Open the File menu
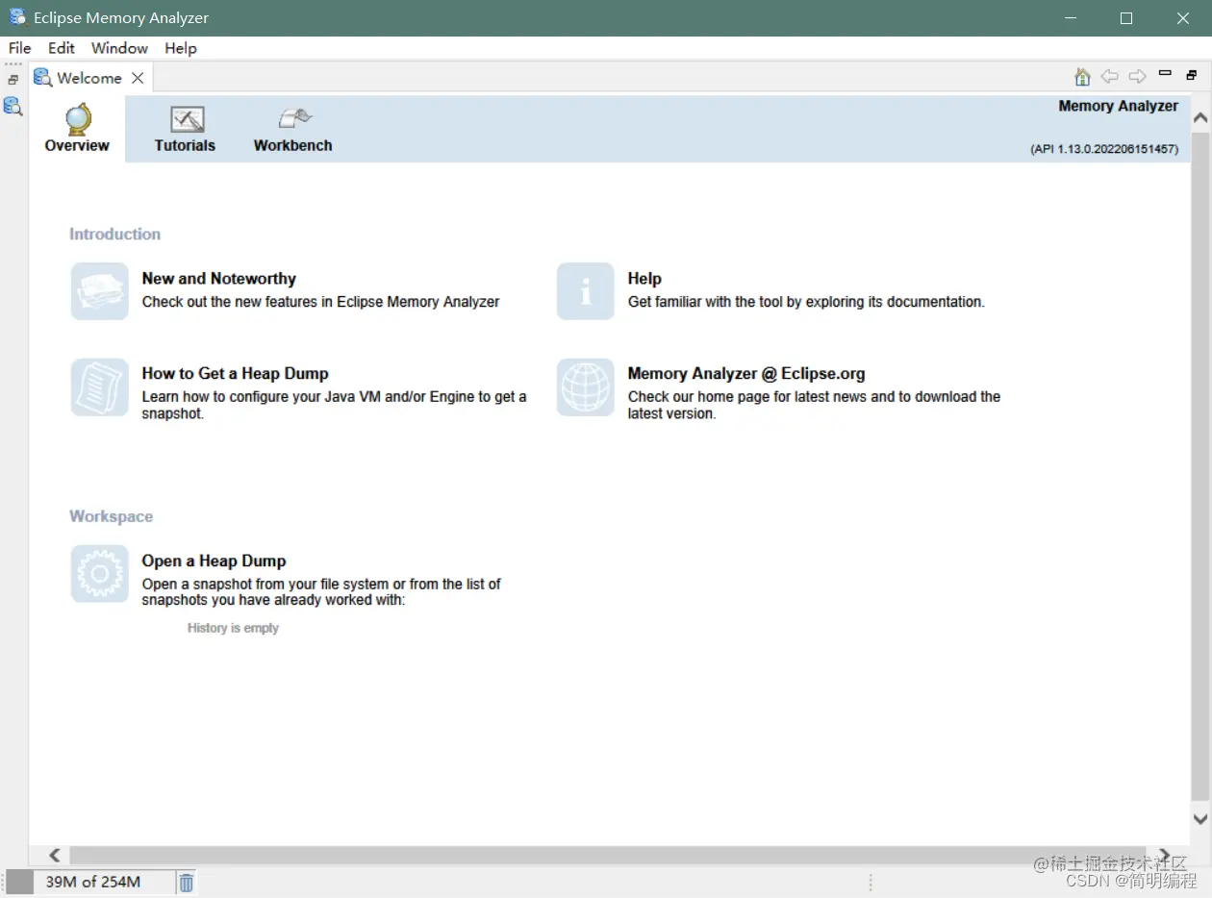 tap(20, 48)
